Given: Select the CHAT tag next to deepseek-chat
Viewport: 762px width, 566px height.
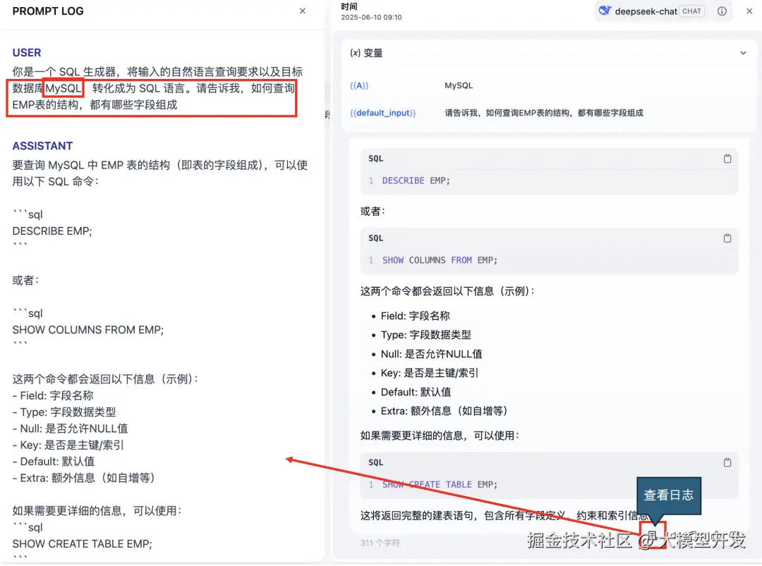Looking at the screenshot, I should click(691, 11).
